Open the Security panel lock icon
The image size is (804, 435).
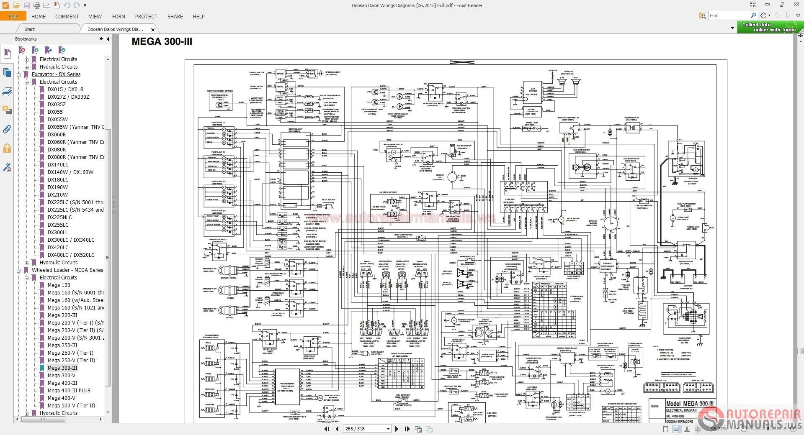(7, 148)
